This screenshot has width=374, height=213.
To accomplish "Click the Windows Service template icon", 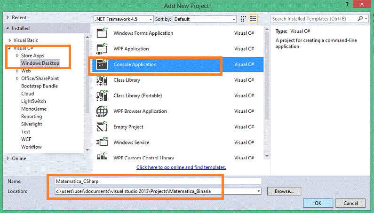I will click(x=102, y=142).
